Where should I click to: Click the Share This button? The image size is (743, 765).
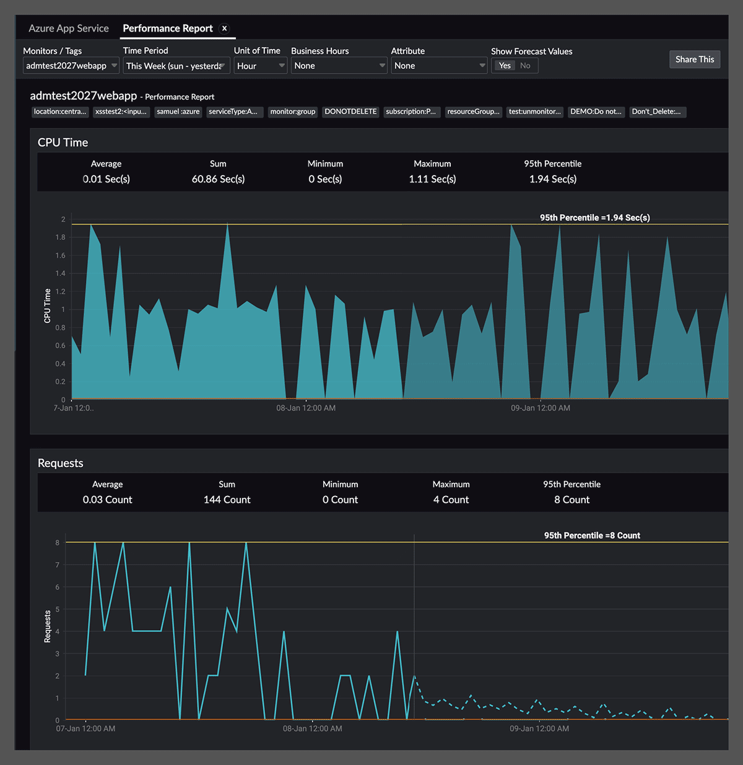694,59
